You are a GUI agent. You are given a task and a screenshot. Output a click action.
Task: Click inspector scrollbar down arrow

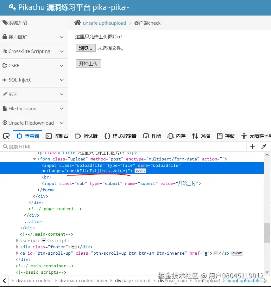[x=267, y=272]
